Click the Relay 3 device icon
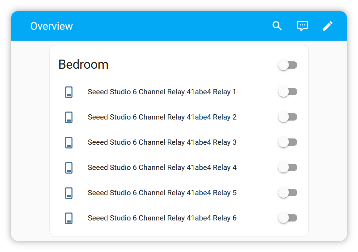The height and width of the screenshot is (252, 358). pos(69,143)
